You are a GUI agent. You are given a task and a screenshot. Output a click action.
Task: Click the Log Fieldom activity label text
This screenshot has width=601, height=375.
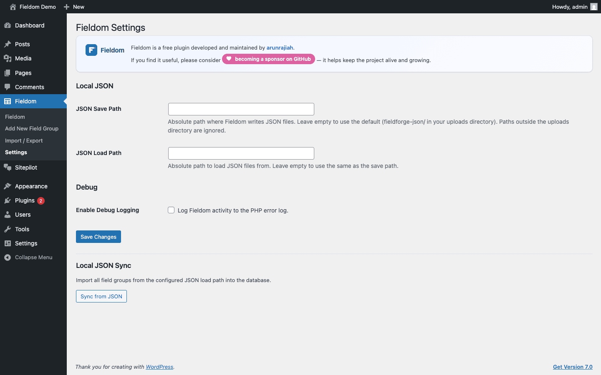pyautogui.click(x=233, y=210)
